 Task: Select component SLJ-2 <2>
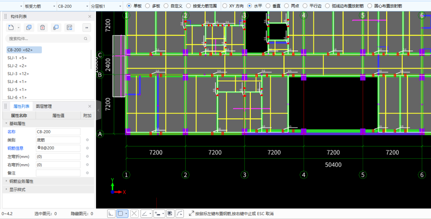[17, 66]
